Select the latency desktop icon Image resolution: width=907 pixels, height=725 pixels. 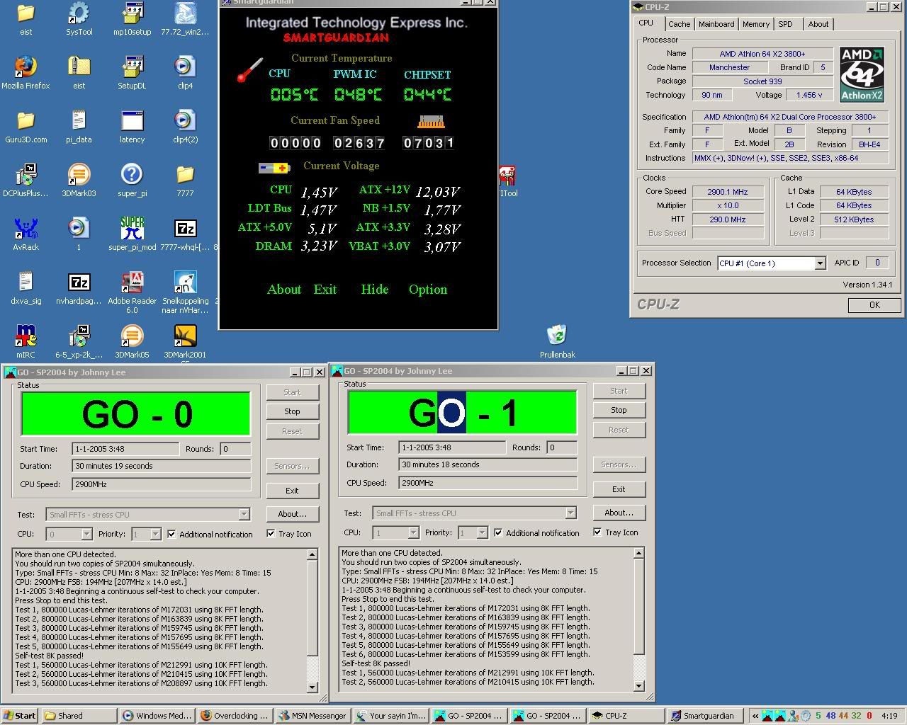click(132, 126)
